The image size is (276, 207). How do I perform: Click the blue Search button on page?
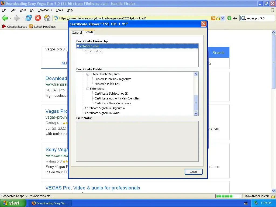coord(218,53)
